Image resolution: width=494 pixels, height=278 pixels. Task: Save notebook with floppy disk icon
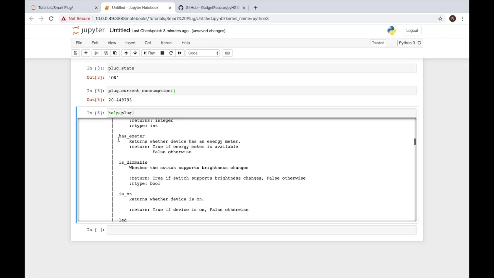pyautogui.click(x=76, y=53)
